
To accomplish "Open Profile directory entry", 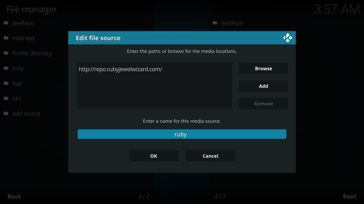I will [32, 53].
